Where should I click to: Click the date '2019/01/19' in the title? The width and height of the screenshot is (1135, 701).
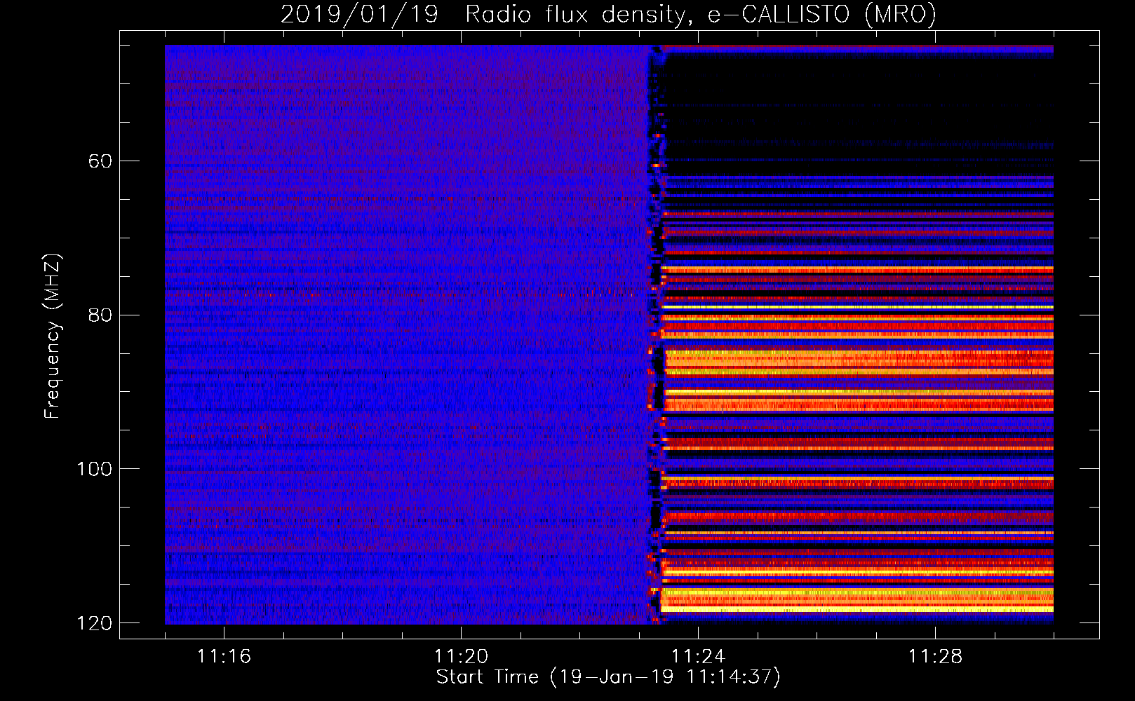click(359, 15)
